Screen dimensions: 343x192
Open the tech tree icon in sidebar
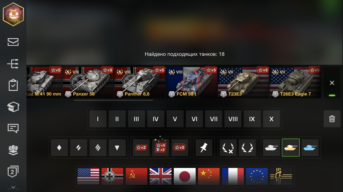[13, 64]
